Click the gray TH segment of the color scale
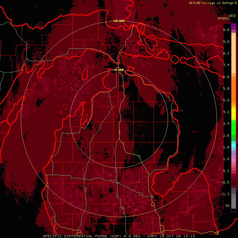The width and height of the screenshot is (238, 238). point(234,203)
